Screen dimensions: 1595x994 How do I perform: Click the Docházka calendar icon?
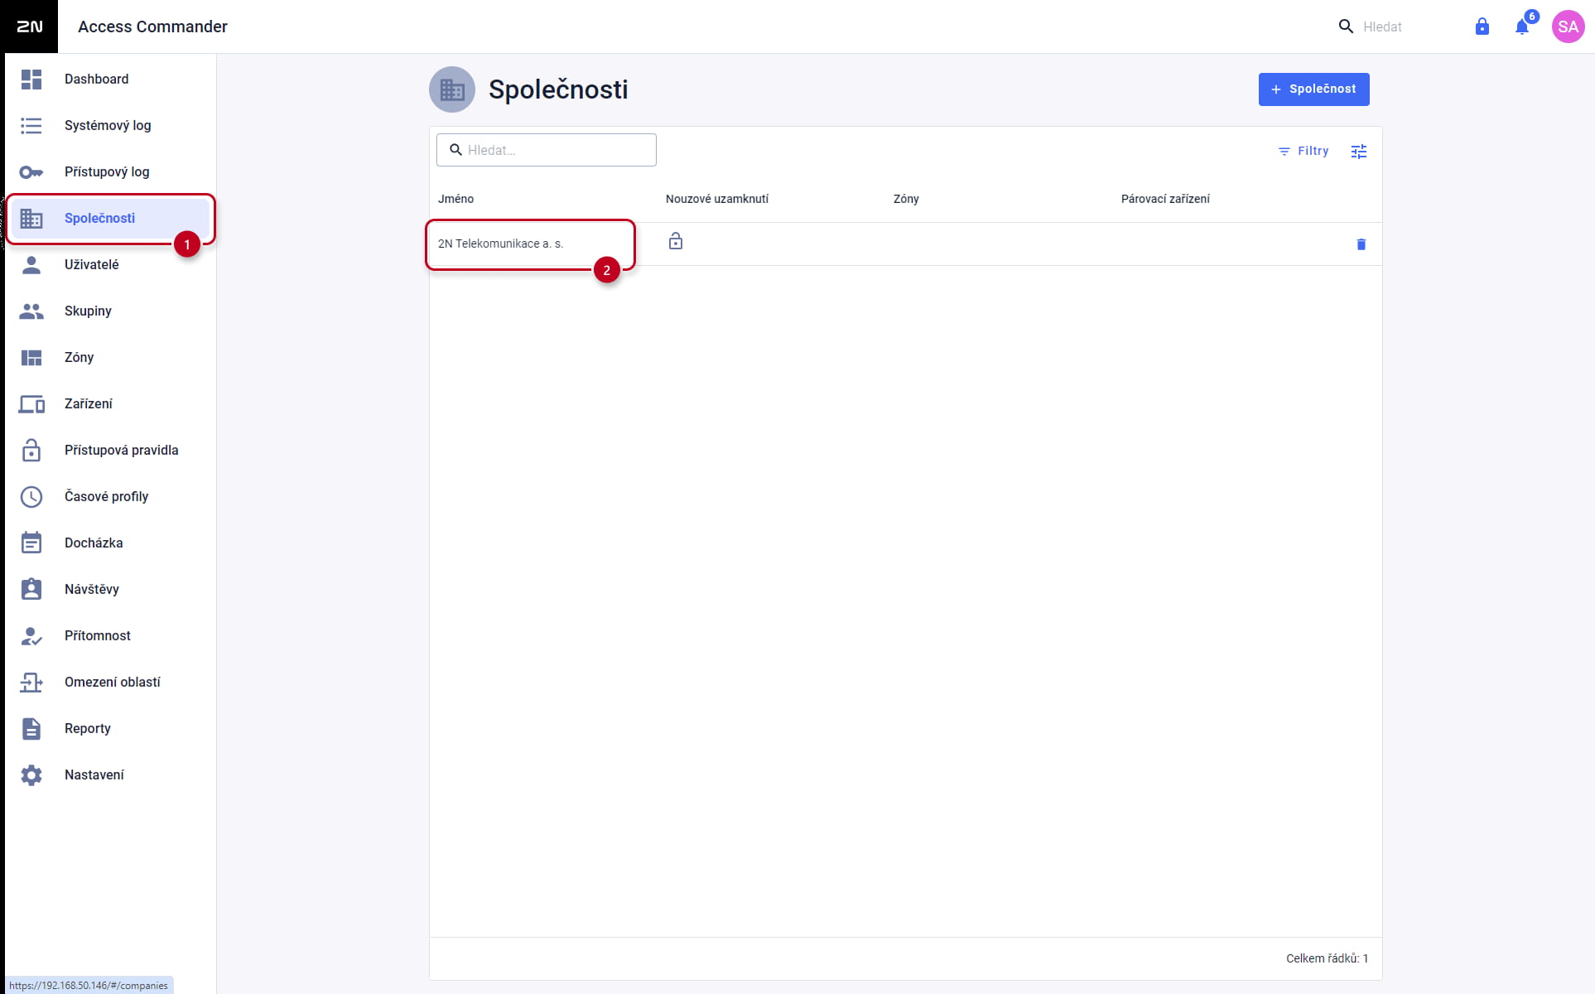[31, 543]
